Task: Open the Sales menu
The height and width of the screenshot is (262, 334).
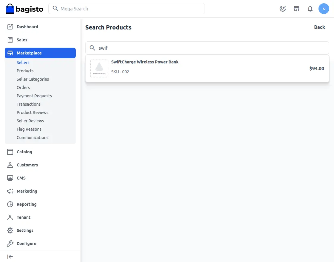Action: (22, 40)
